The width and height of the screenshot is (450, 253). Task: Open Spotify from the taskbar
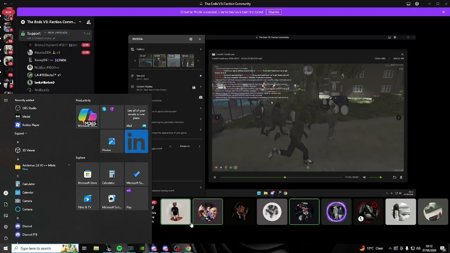tap(119, 248)
